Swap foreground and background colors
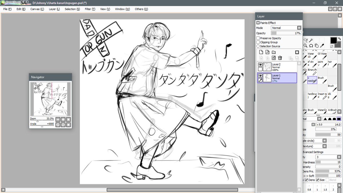The height and width of the screenshot is (193, 343). pyautogui.click(x=339, y=39)
